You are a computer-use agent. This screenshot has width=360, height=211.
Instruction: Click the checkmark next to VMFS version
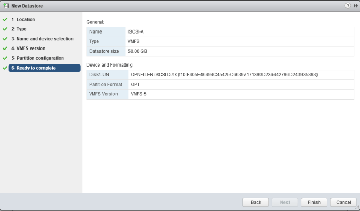5,48
